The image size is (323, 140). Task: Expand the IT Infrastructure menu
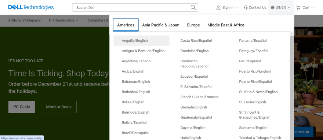coord(63,21)
